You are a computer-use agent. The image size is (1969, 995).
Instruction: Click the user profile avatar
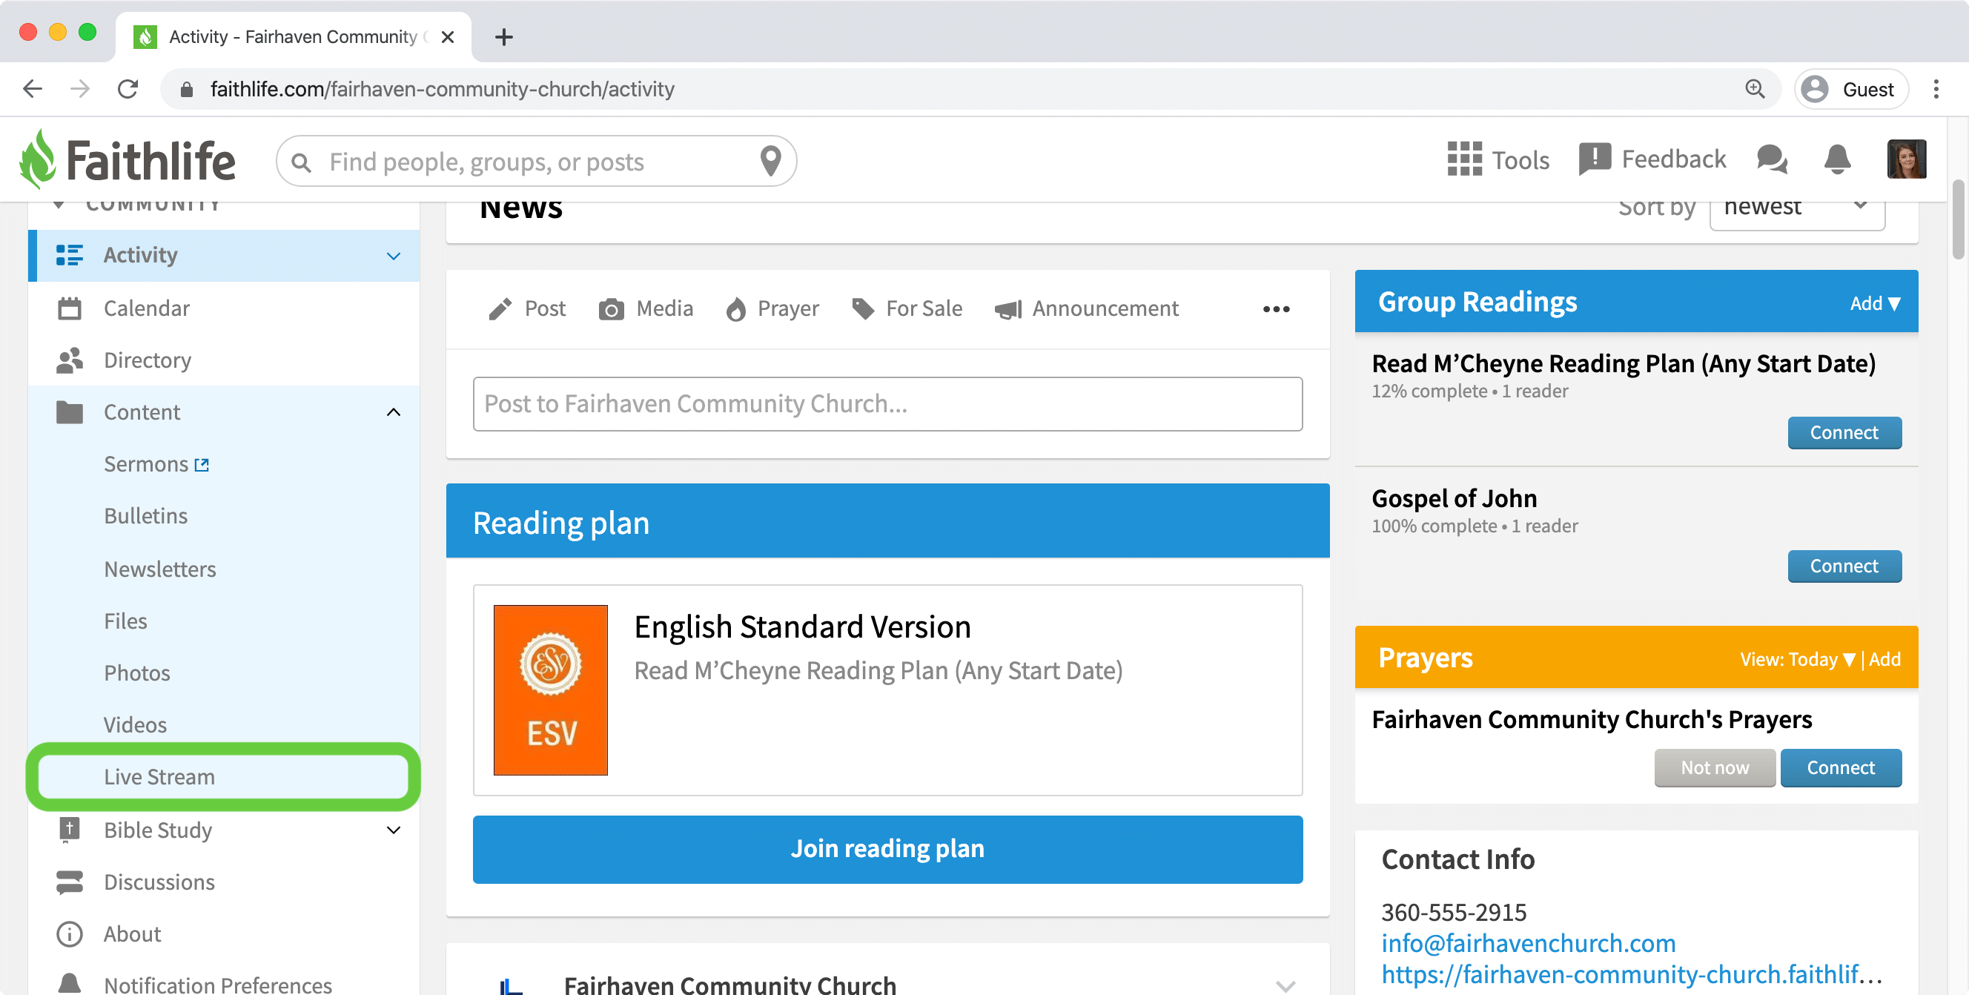click(x=1906, y=159)
